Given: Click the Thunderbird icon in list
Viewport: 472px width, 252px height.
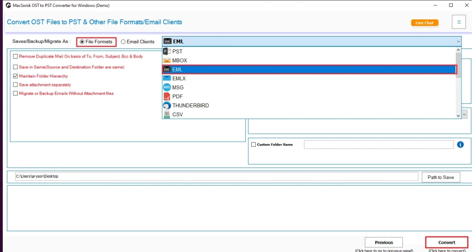Looking at the screenshot, I should click(167, 105).
